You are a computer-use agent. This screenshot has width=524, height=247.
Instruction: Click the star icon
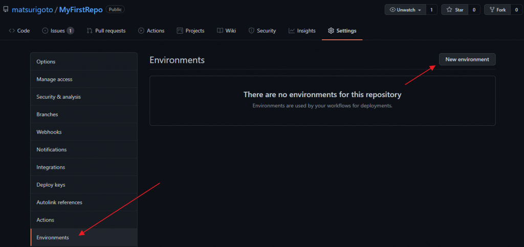coord(449,10)
